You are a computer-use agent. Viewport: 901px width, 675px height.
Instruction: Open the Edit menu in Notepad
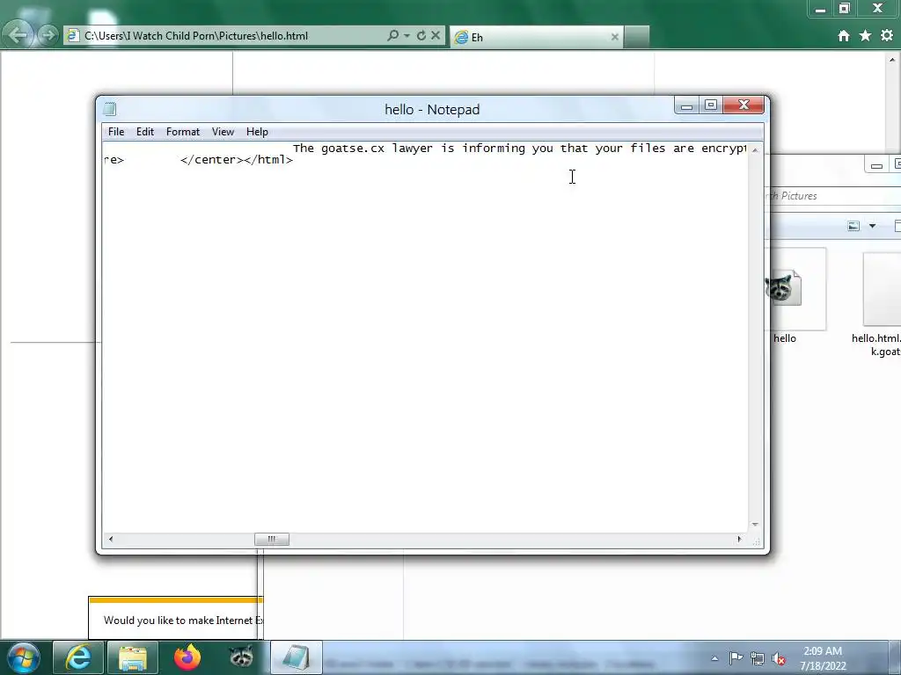coord(145,132)
